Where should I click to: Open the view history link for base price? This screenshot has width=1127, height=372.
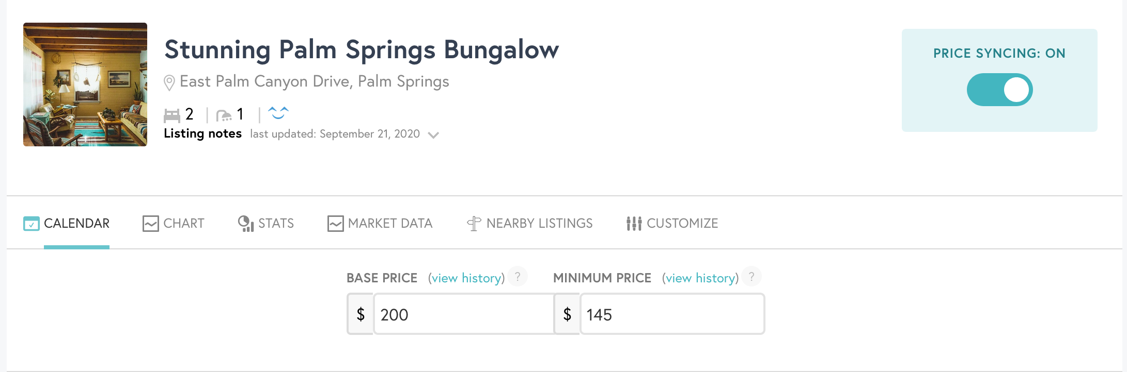pos(466,278)
